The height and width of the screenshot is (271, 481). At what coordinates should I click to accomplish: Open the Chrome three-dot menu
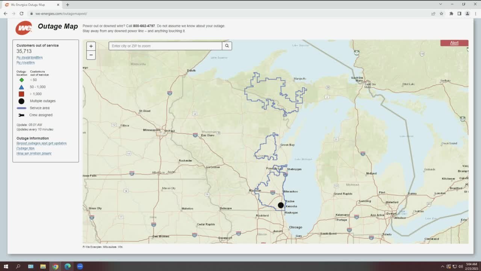pos(475,14)
